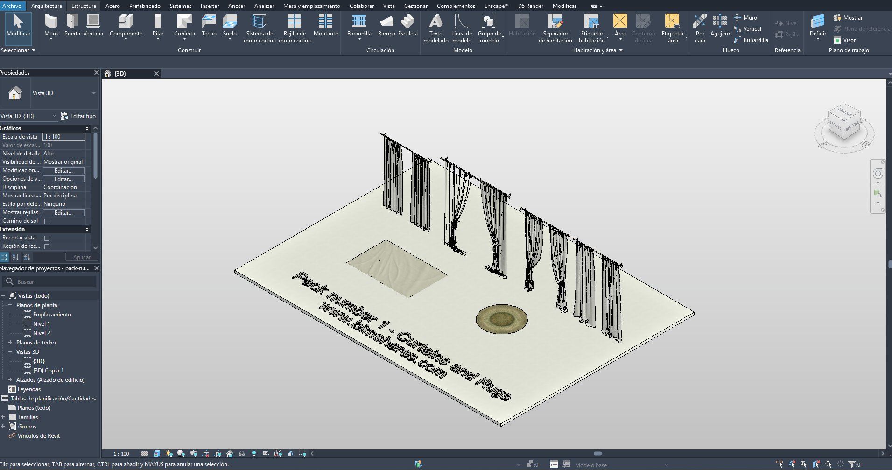Click Editar button for Mostrar rejillas
This screenshot has height=470, width=892.
tap(64, 213)
